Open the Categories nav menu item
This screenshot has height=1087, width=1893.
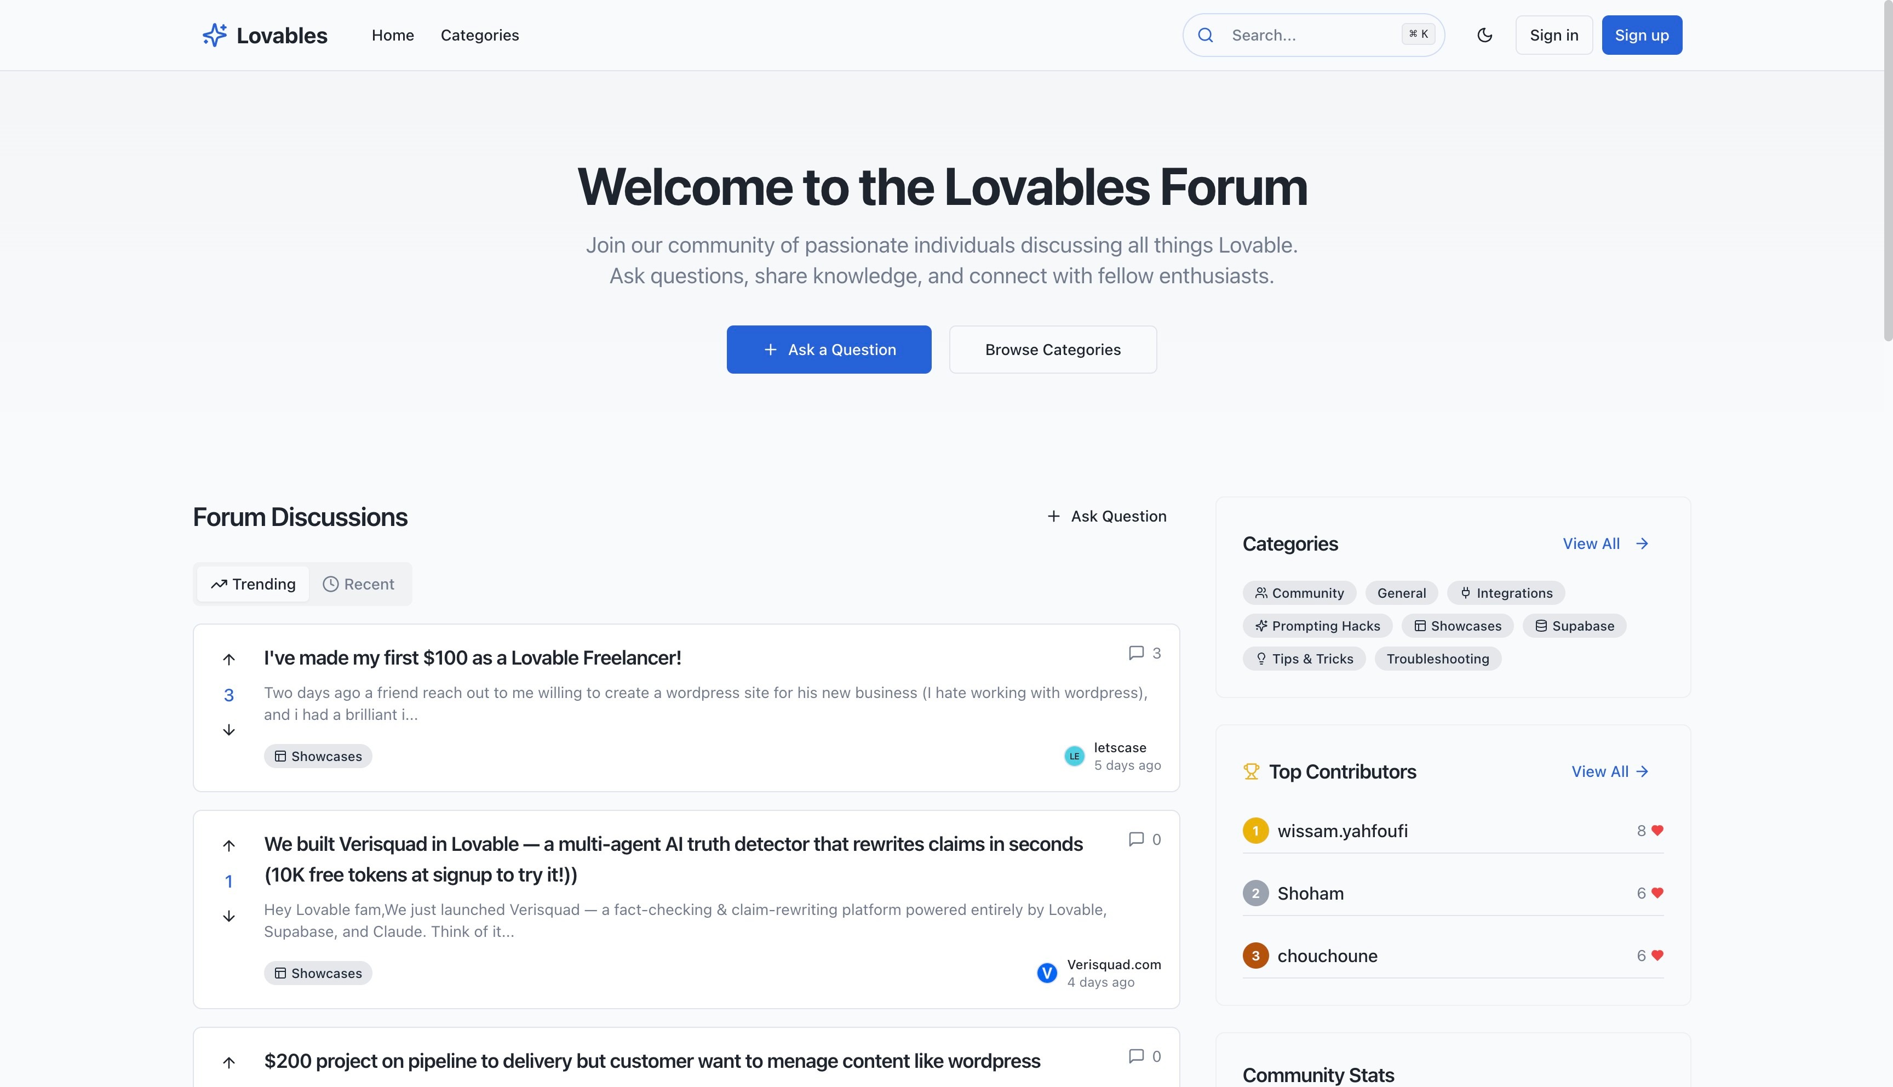point(479,35)
